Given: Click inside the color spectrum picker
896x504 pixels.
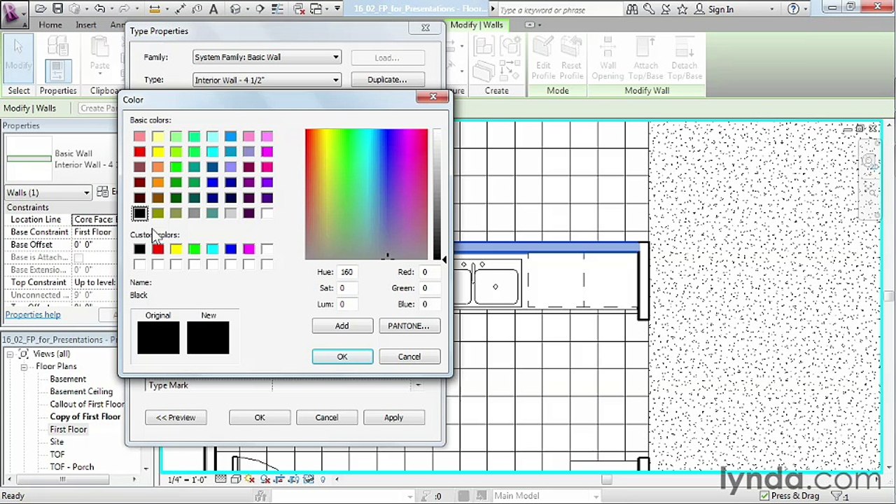Looking at the screenshot, I should [x=366, y=194].
